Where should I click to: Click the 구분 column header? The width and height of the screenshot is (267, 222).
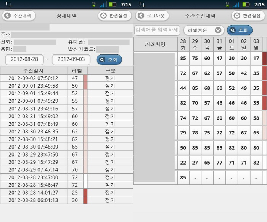click(x=110, y=70)
